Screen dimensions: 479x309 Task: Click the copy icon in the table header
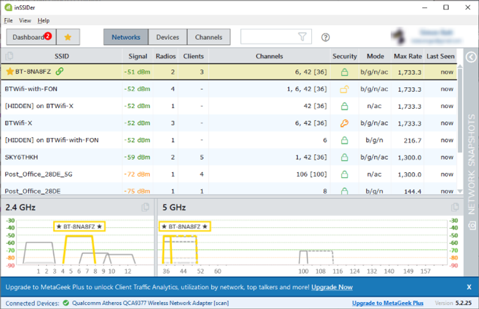(9, 56)
